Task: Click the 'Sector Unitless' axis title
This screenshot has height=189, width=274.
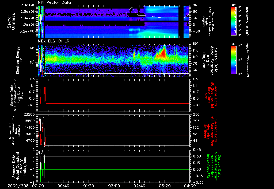Action: pyautogui.click(x=11, y=21)
